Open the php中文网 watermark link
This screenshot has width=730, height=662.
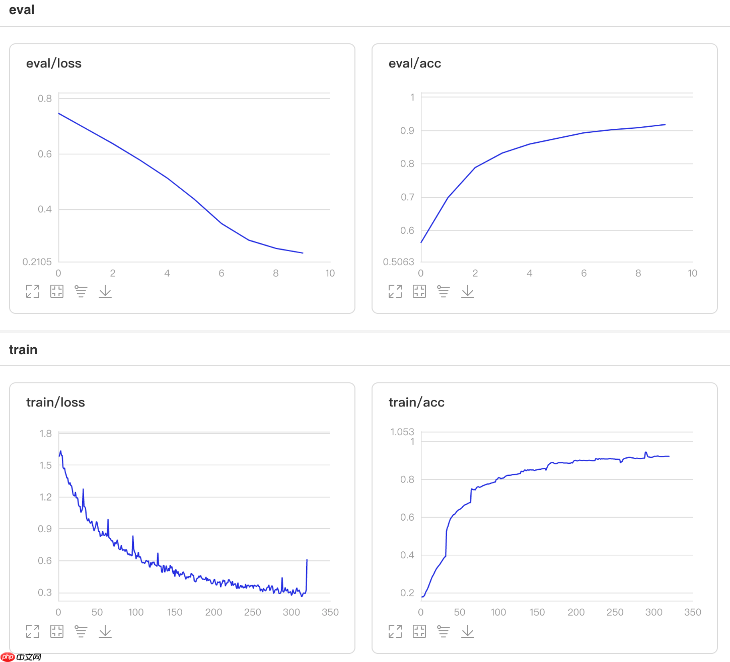[21, 657]
